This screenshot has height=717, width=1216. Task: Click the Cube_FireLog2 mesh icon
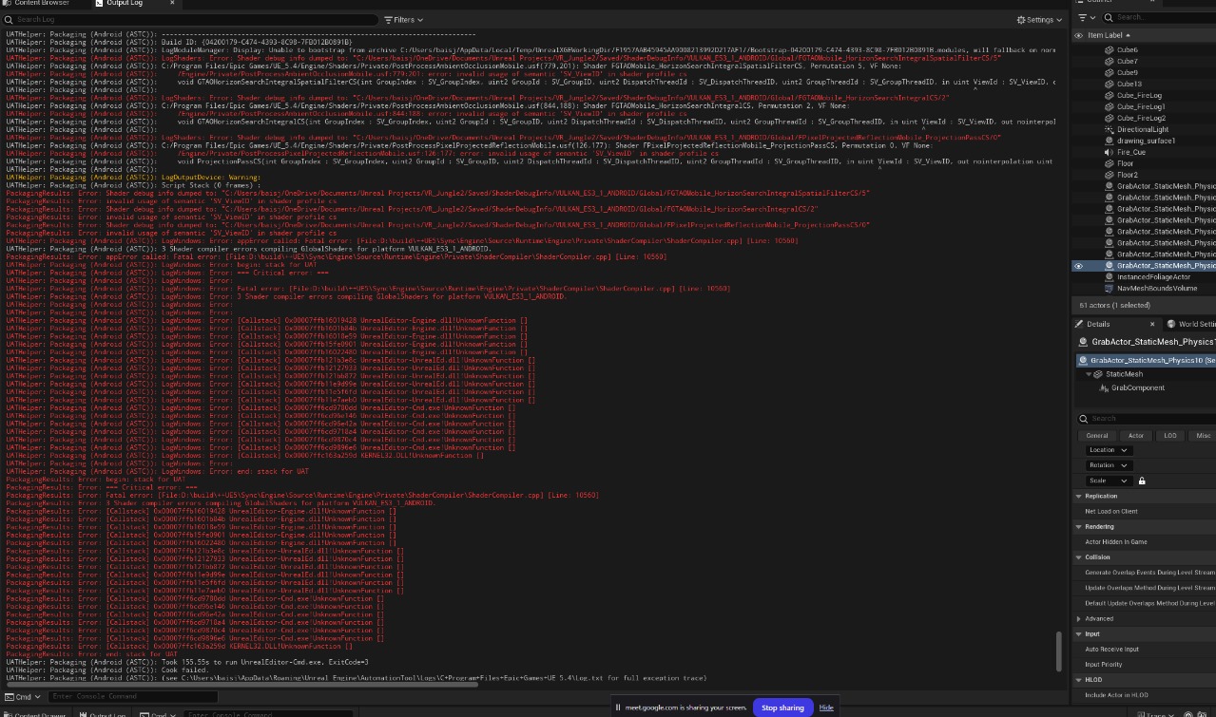1110,118
